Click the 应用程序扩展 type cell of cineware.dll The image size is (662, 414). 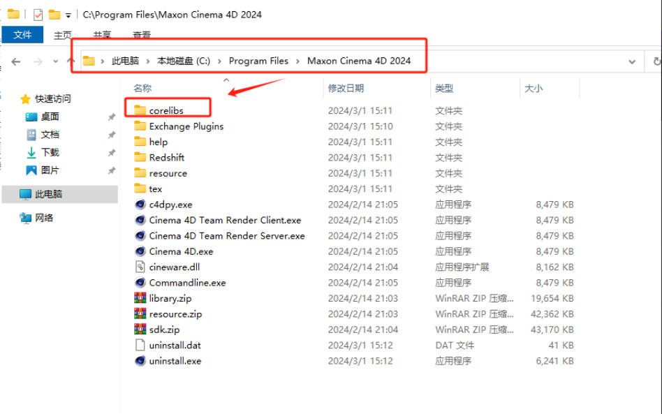tap(462, 267)
